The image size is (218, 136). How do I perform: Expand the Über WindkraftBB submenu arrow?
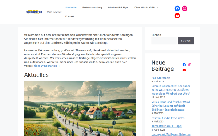coord(158,8)
